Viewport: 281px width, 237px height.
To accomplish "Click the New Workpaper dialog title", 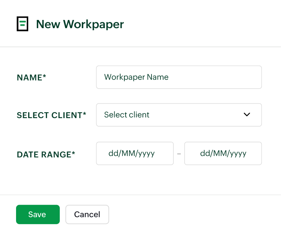I will click(x=80, y=24).
